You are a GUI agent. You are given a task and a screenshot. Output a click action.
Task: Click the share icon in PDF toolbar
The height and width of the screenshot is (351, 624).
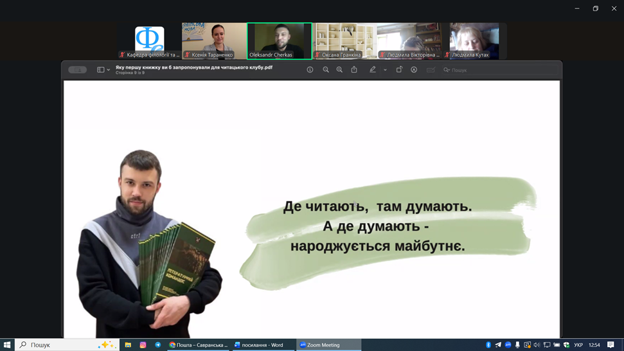pos(354,70)
